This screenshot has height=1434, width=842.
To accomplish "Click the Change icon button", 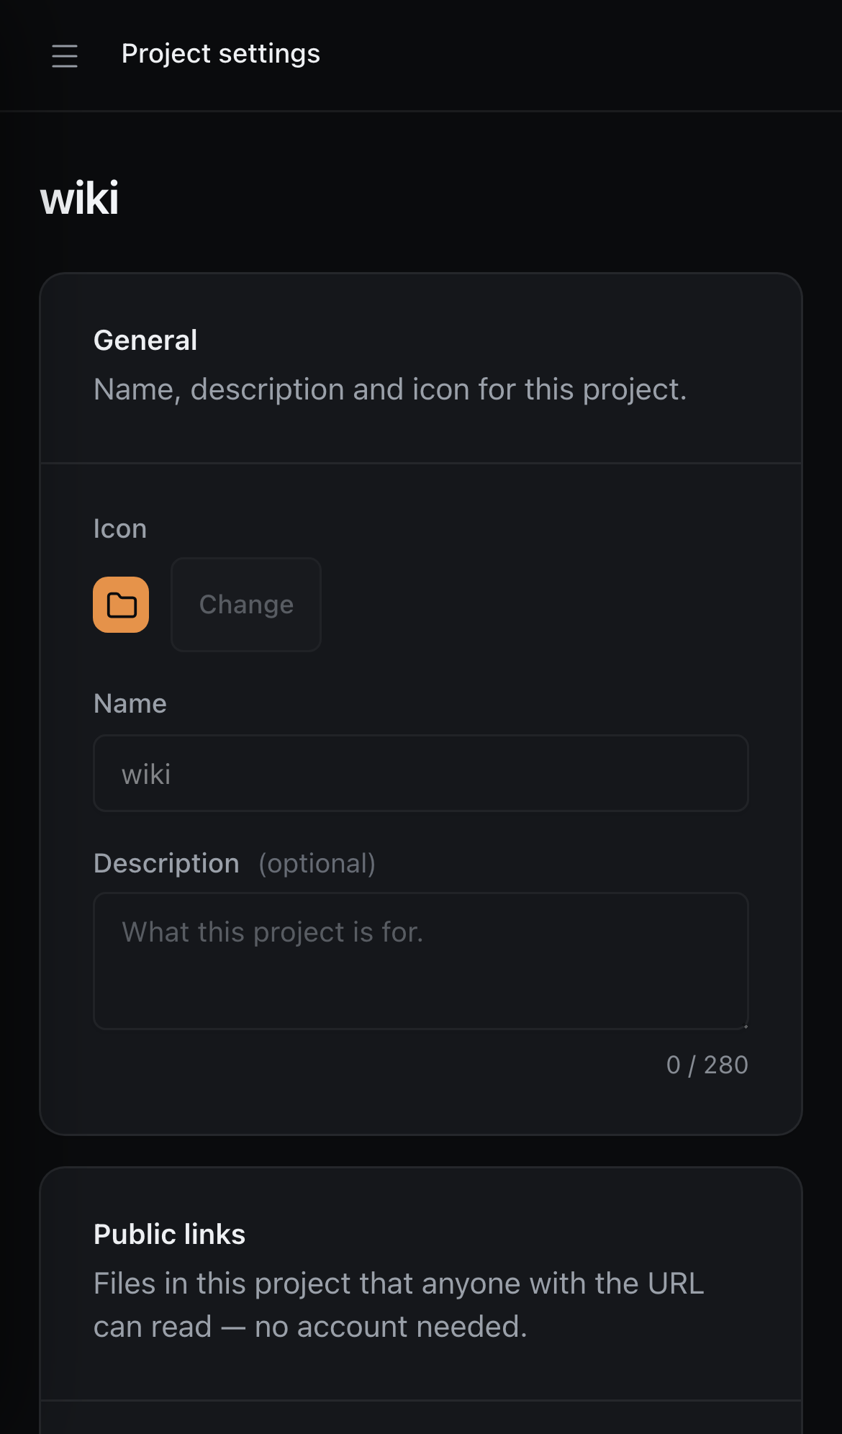I will [246, 605].
